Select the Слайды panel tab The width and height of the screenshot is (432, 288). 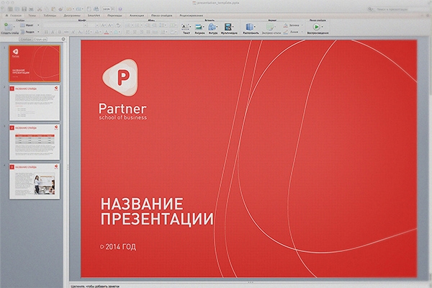click(26, 39)
